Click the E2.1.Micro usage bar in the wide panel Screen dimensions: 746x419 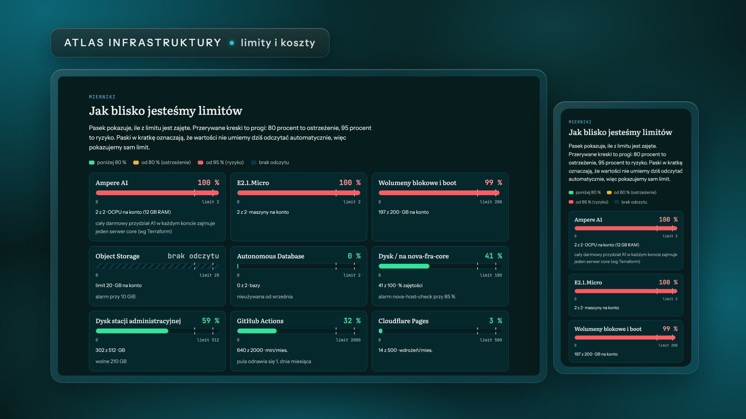tap(299, 193)
